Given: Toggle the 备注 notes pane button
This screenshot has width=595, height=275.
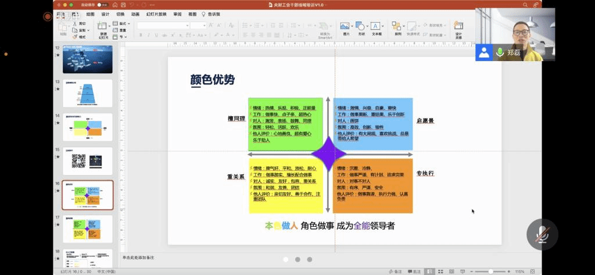Looking at the screenshot, I should point(395,272).
